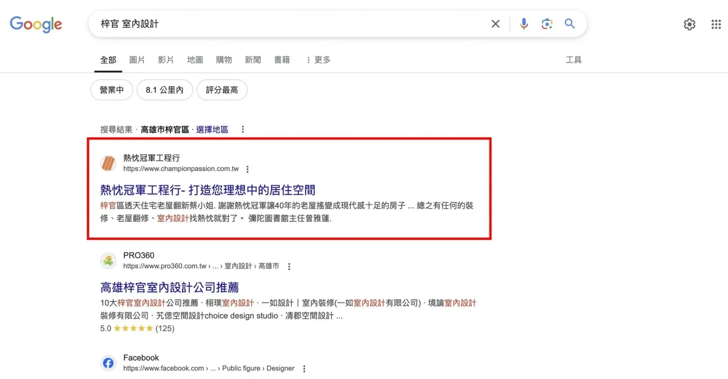
Task: Open the 購物 tab
Action: coord(224,60)
